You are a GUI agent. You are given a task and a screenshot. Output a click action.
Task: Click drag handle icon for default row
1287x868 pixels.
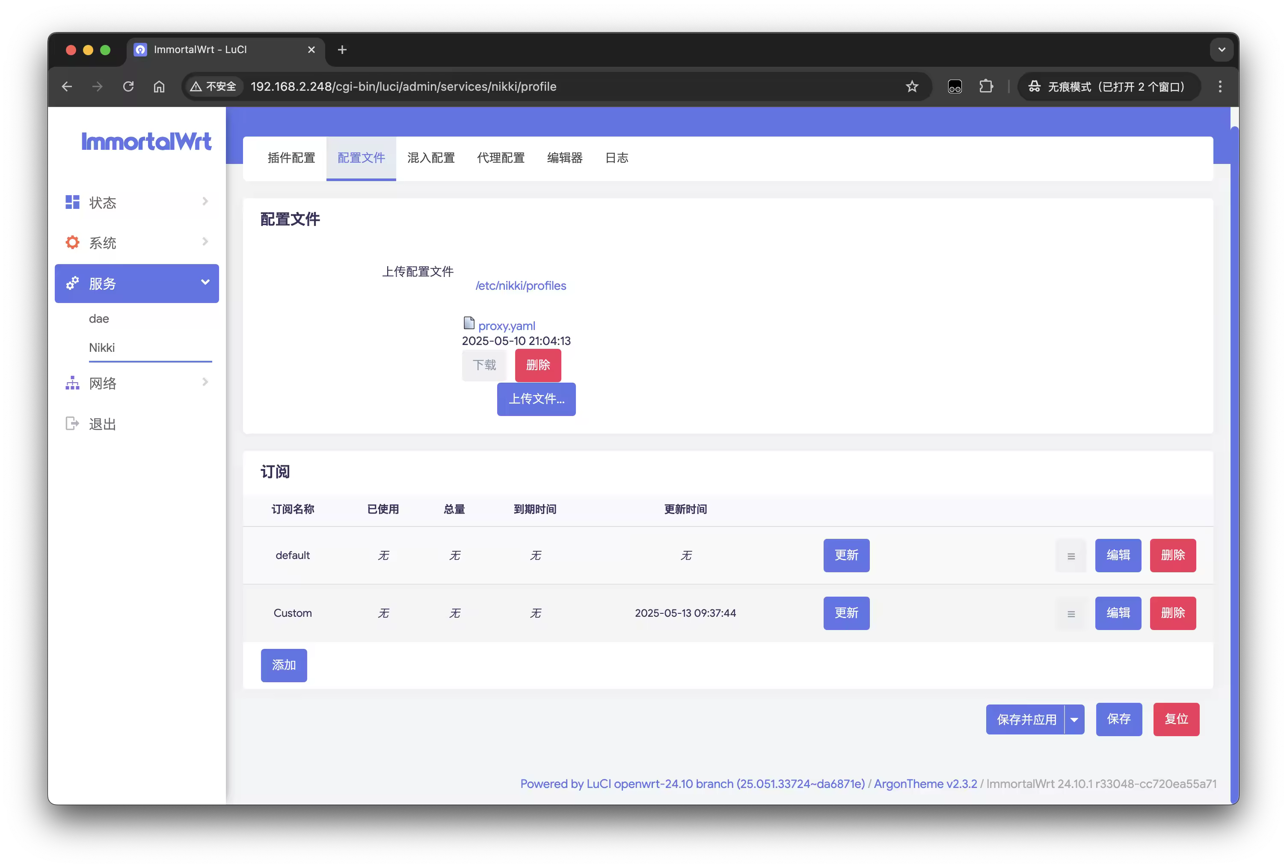click(1071, 556)
